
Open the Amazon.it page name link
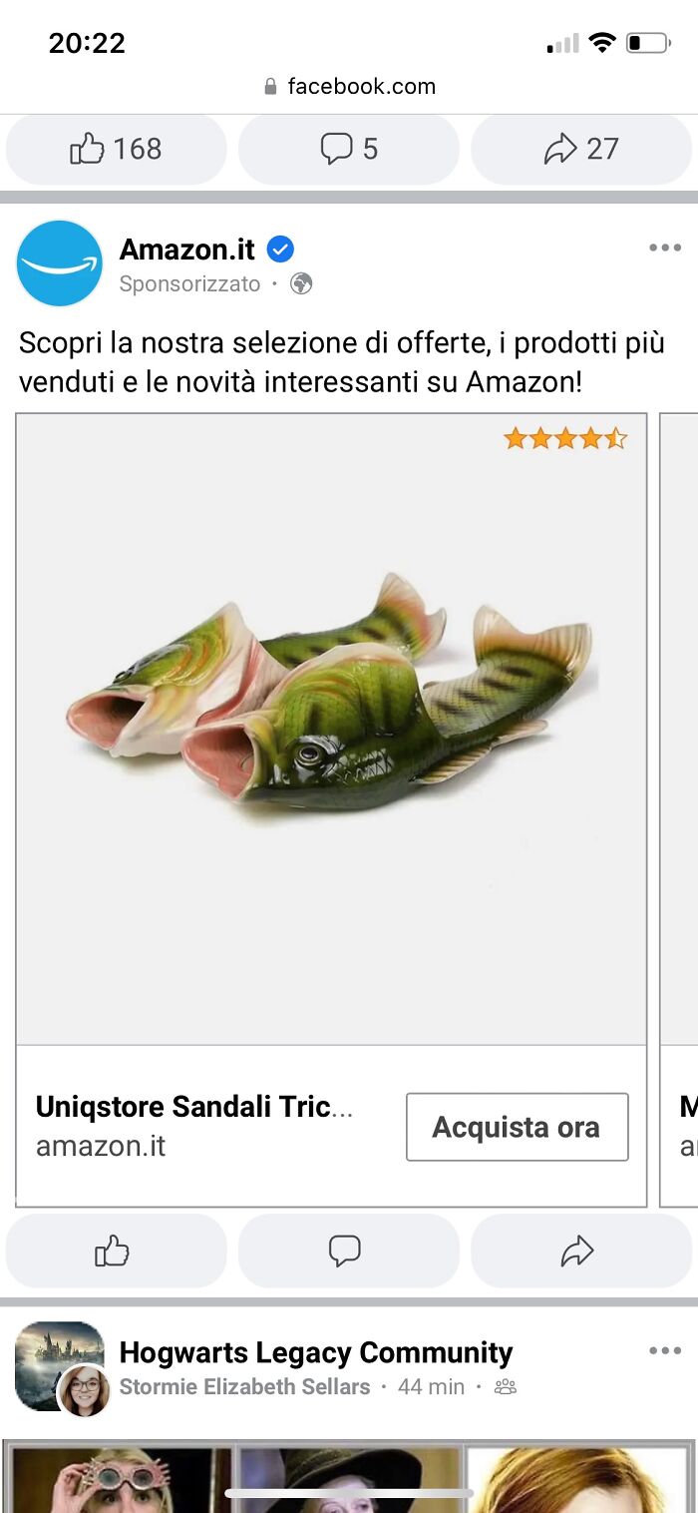(186, 250)
